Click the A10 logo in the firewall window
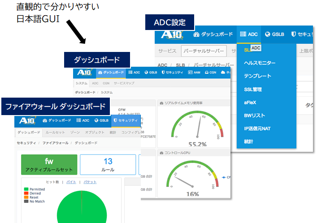Viewport: 317px width, 223px height. pos(27,120)
